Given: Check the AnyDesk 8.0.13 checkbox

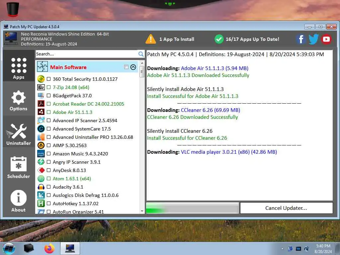Looking at the screenshot, I should point(49,170).
